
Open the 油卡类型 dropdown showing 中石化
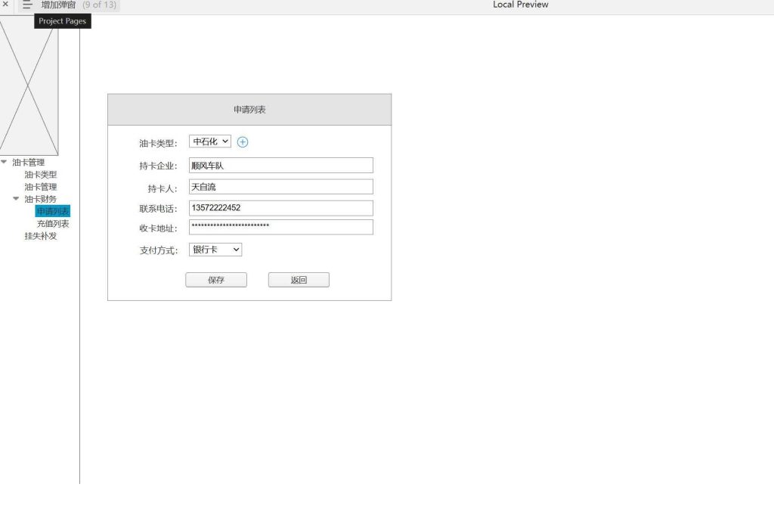tap(209, 142)
